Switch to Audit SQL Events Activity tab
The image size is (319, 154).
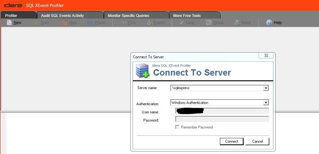pyautogui.click(x=62, y=16)
